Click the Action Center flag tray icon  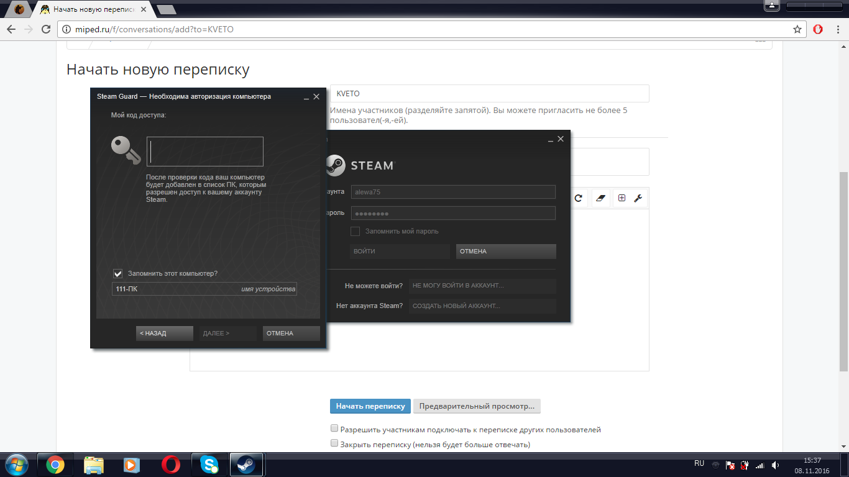[x=731, y=465]
